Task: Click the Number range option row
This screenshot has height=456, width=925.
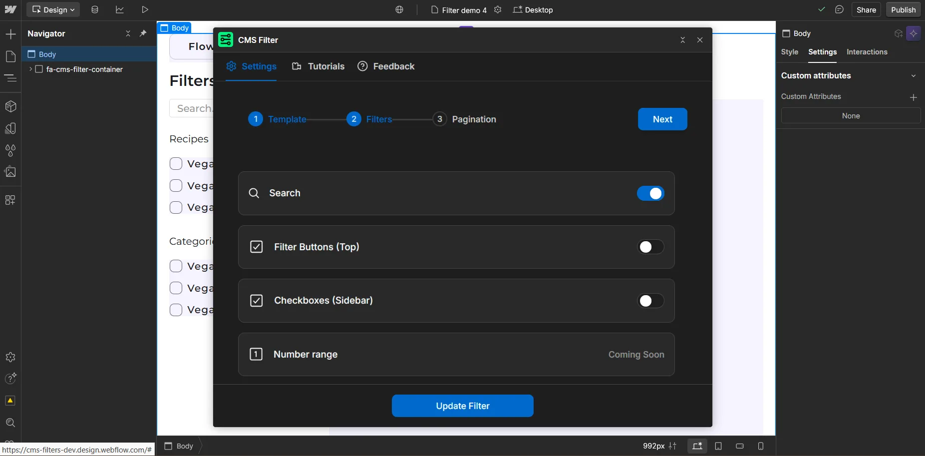Action: click(x=456, y=355)
